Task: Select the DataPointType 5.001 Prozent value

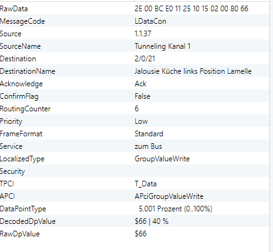Action: pyautogui.click(x=175, y=209)
